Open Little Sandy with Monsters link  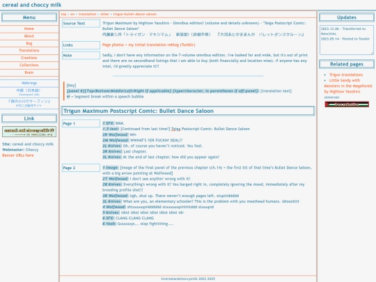click(x=348, y=86)
